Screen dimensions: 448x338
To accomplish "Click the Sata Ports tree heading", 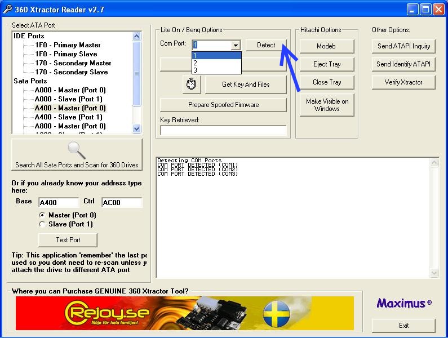I will pyautogui.click(x=30, y=81).
